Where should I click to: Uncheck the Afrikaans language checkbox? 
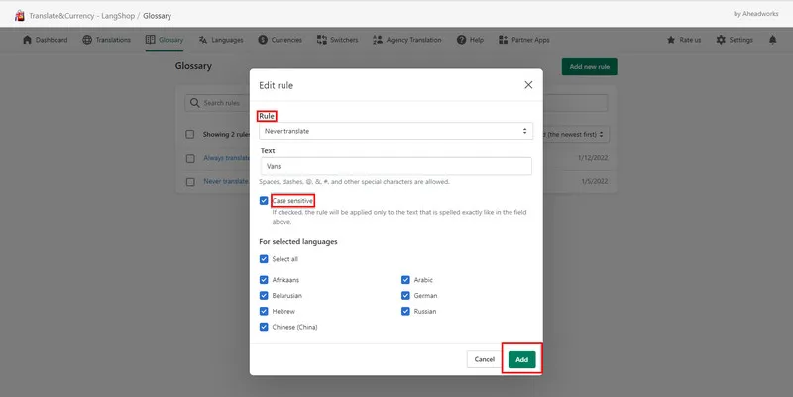264,280
